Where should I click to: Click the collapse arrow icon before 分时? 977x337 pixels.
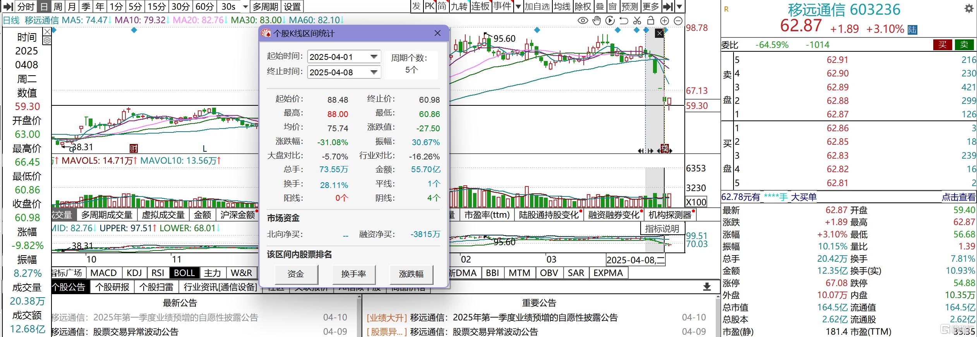coord(9,7)
